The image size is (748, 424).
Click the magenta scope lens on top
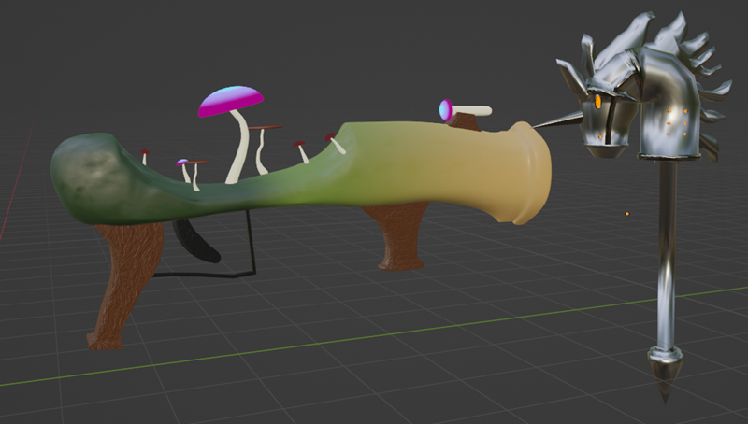(x=445, y=110)
